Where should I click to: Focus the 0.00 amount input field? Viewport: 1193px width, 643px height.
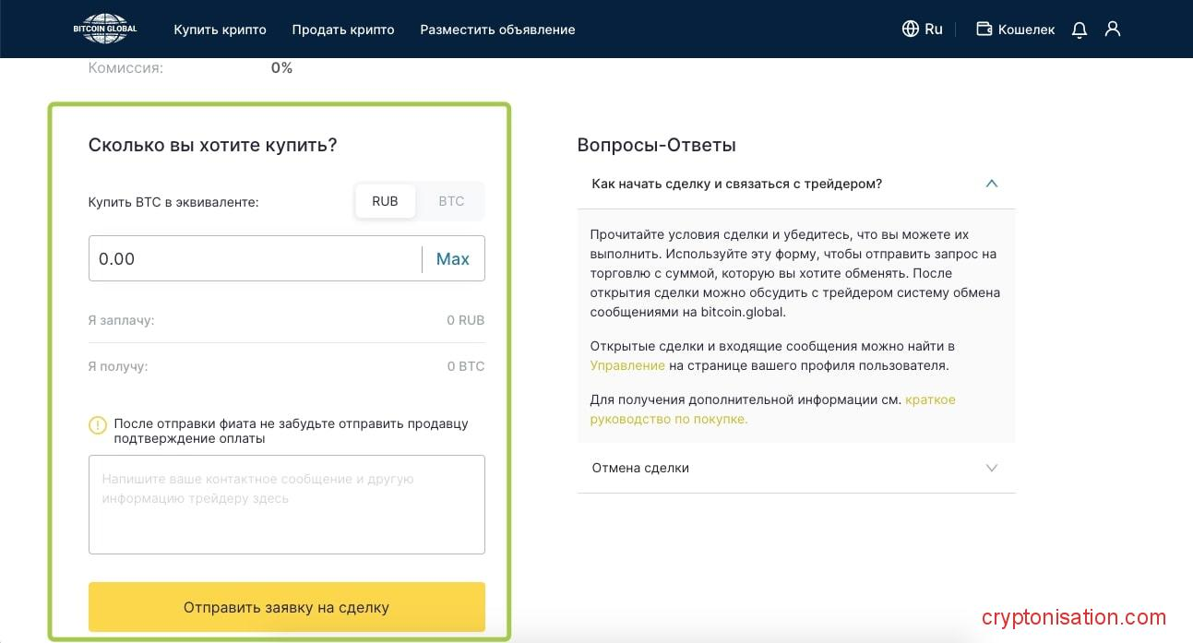(x=254, y=259)
